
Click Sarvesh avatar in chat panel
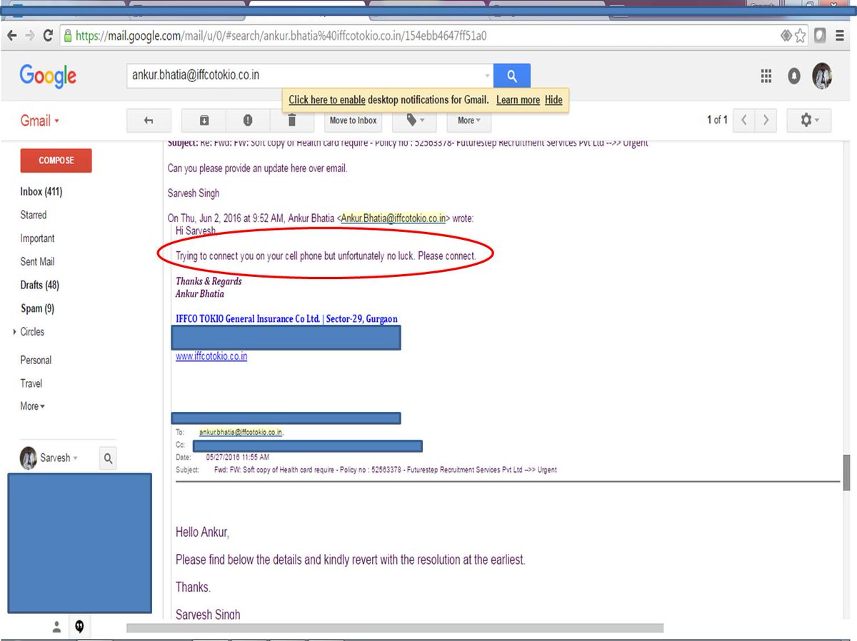[x=28, y=458]
